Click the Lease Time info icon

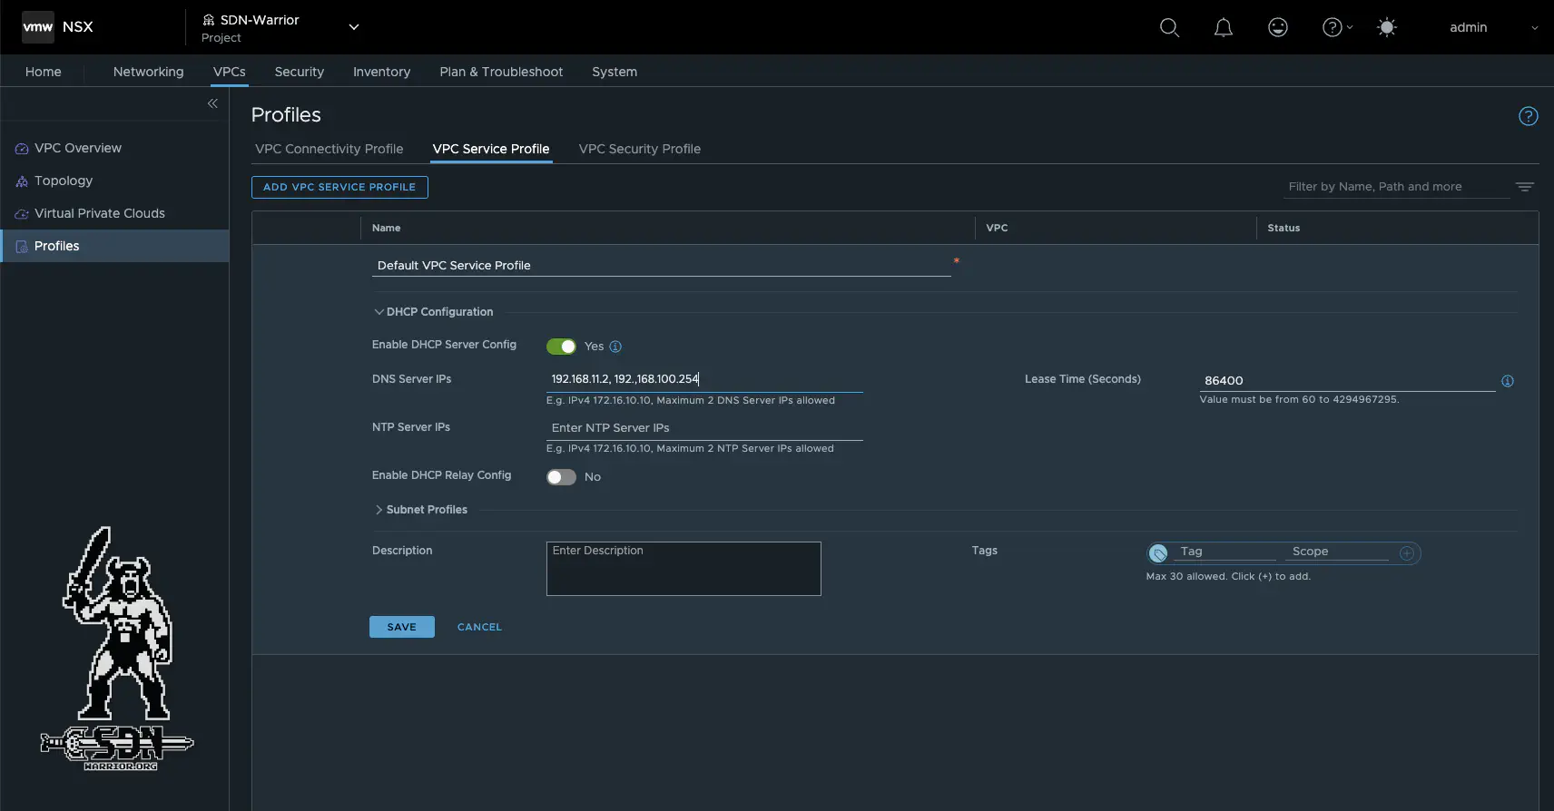[1507, 381]
